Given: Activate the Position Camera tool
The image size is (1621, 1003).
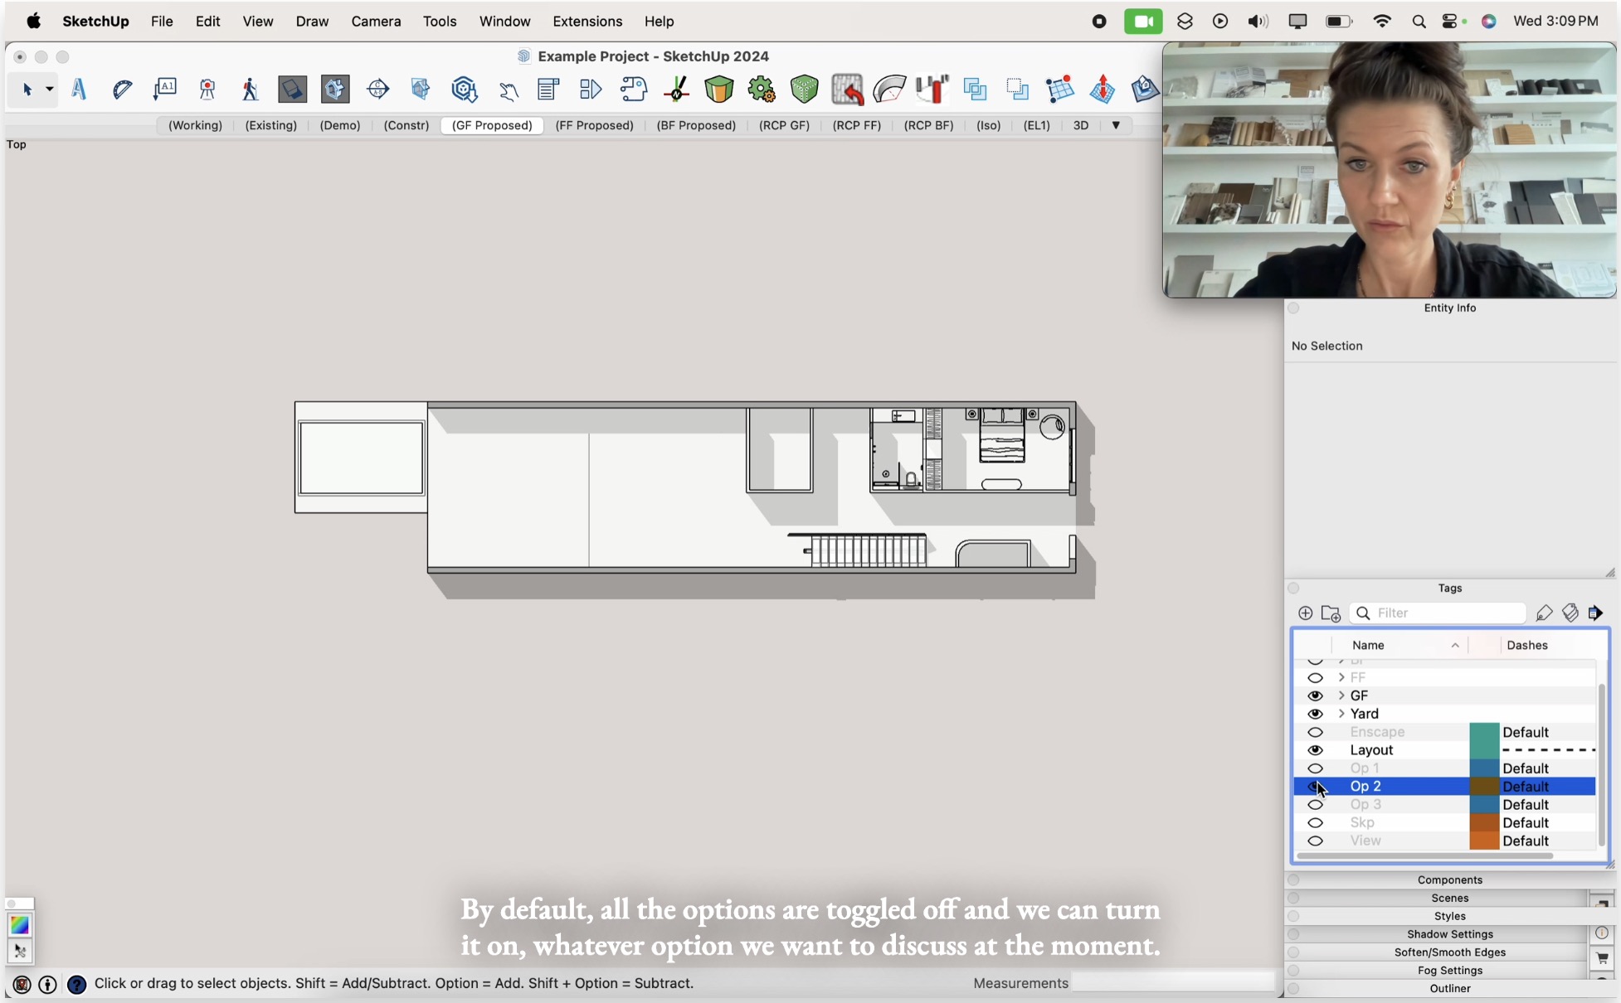Looking at the screenshot, I should click(207, 89).
